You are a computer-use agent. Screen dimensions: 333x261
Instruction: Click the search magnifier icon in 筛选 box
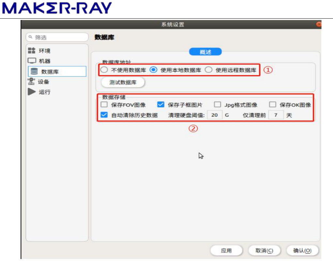click(30, 37)
